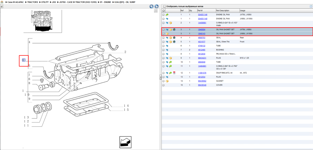This screenshot has height=150, width=313.
Task: Go to the home icon in breadcrumb
Action: [x=2, y=2]
